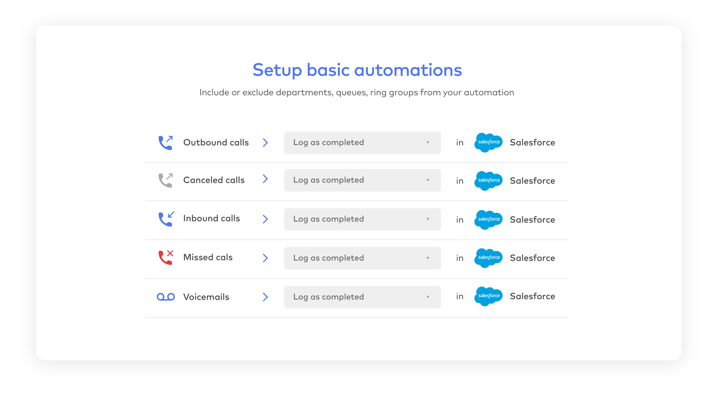Click chevron arrow next to Outbound calls

[x=265, y=143]
